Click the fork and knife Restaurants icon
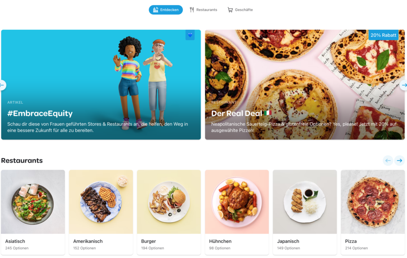 (192, 10)
